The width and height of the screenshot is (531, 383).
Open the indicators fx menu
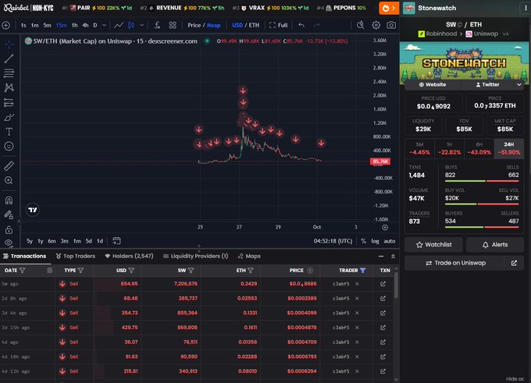click(157, 25)
